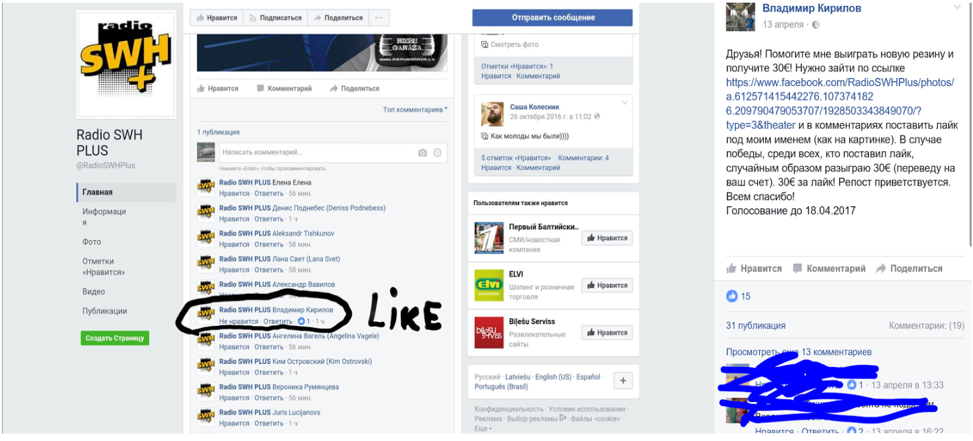Click Владимир Кирилов's post avatar

pyautogui.click(x=740, y=17)
